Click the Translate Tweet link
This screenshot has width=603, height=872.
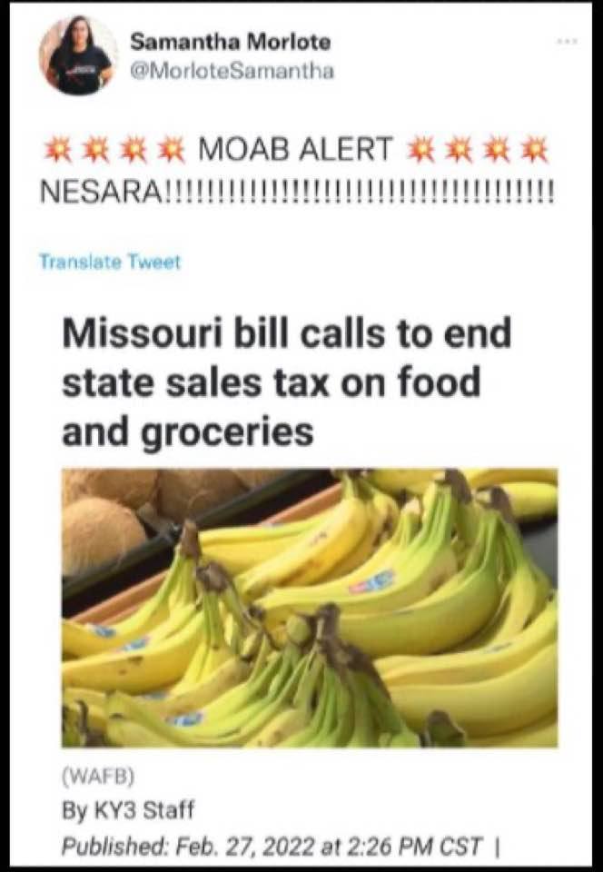click(x=110, y=262)
